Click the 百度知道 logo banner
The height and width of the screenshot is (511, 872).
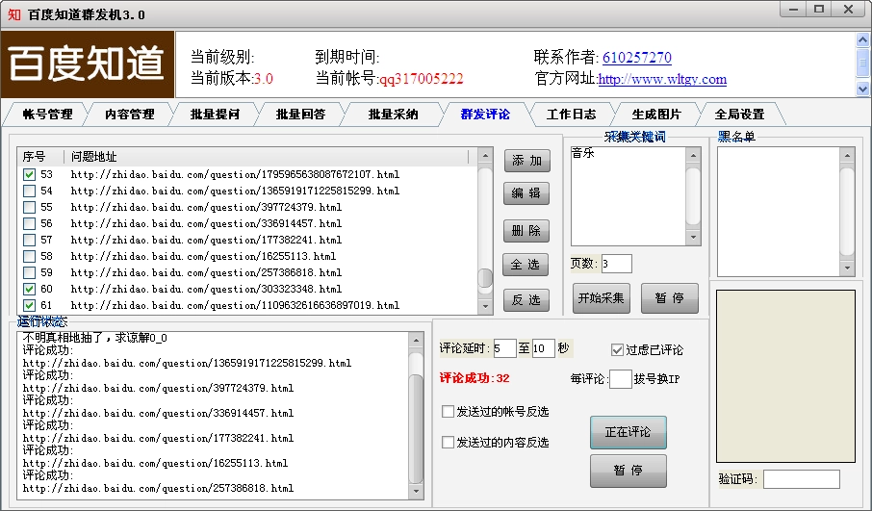point(88,64)
